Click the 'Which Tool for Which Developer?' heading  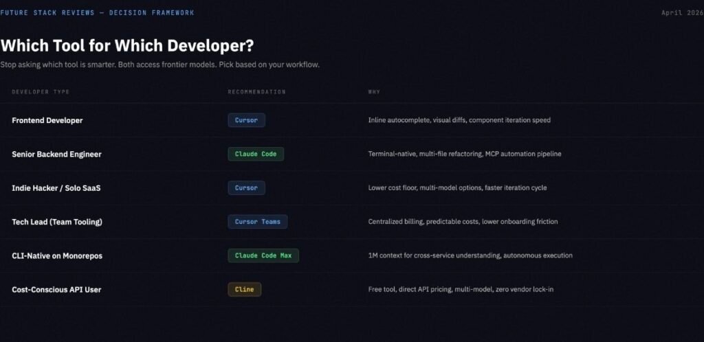pyautogui.click(x=127, y=46)
